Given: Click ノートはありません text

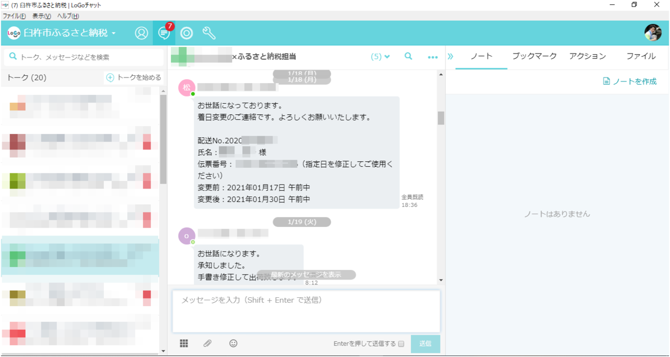Looking at the screenshot, I should (557, 214).
